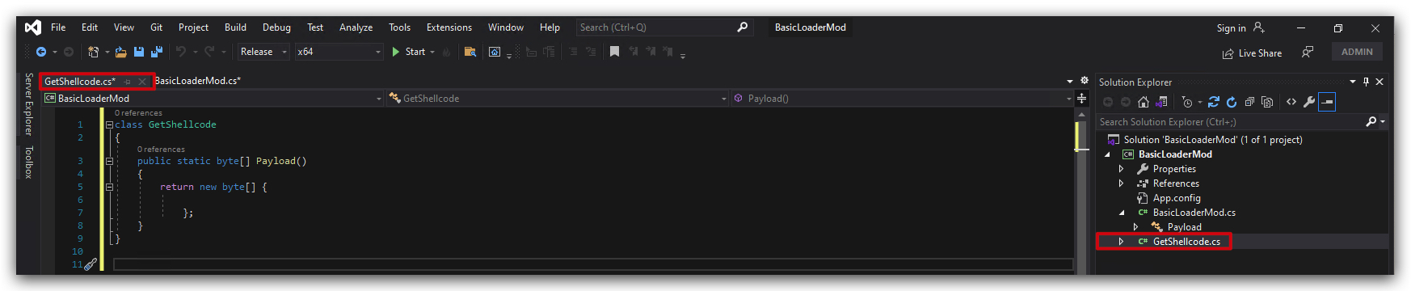Collapse the class GetShellcode code block
1411x291 pixels.
click(109, 125)
